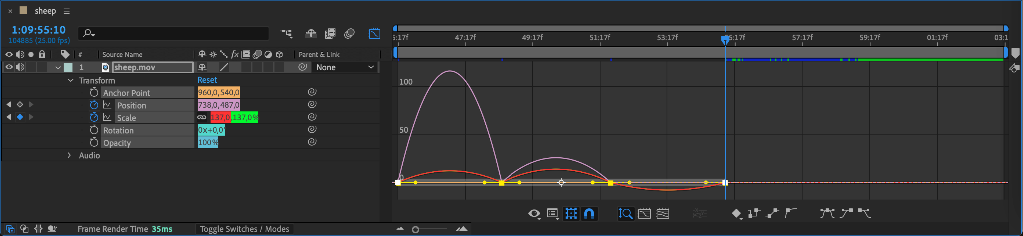The image size is (1023, 236).
Task: Open graph type and options menu
Action: pyautogui.click(x=553, y=214)
